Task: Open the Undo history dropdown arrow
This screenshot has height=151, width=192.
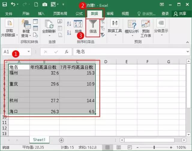Action: point(18,5)
